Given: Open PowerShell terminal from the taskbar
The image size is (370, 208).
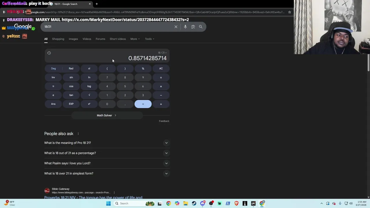Looking at the screenshot, I should [228, 203].
